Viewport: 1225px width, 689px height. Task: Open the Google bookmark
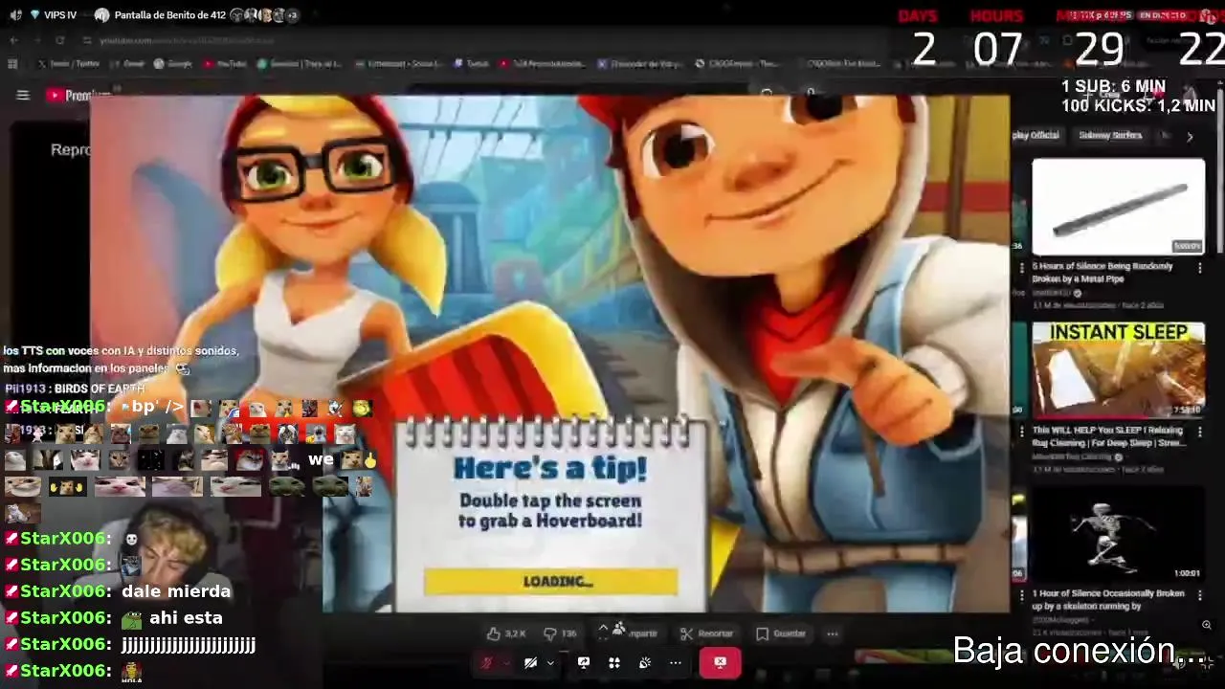click(173, 64)
